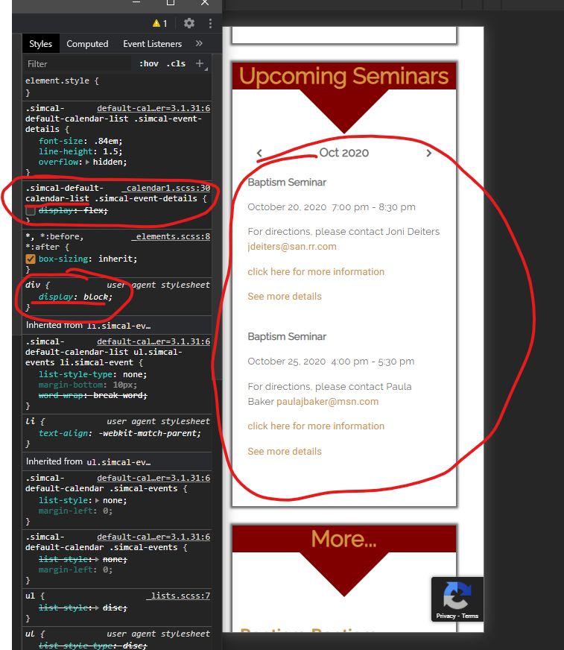This screenshot has height=650, width=564.
Task: Click the reCAPTCHA badge icon
Action: coord(457,596)
